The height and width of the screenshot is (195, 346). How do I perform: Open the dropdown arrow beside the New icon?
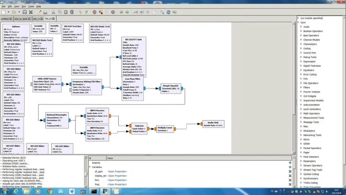pos(9,12)
